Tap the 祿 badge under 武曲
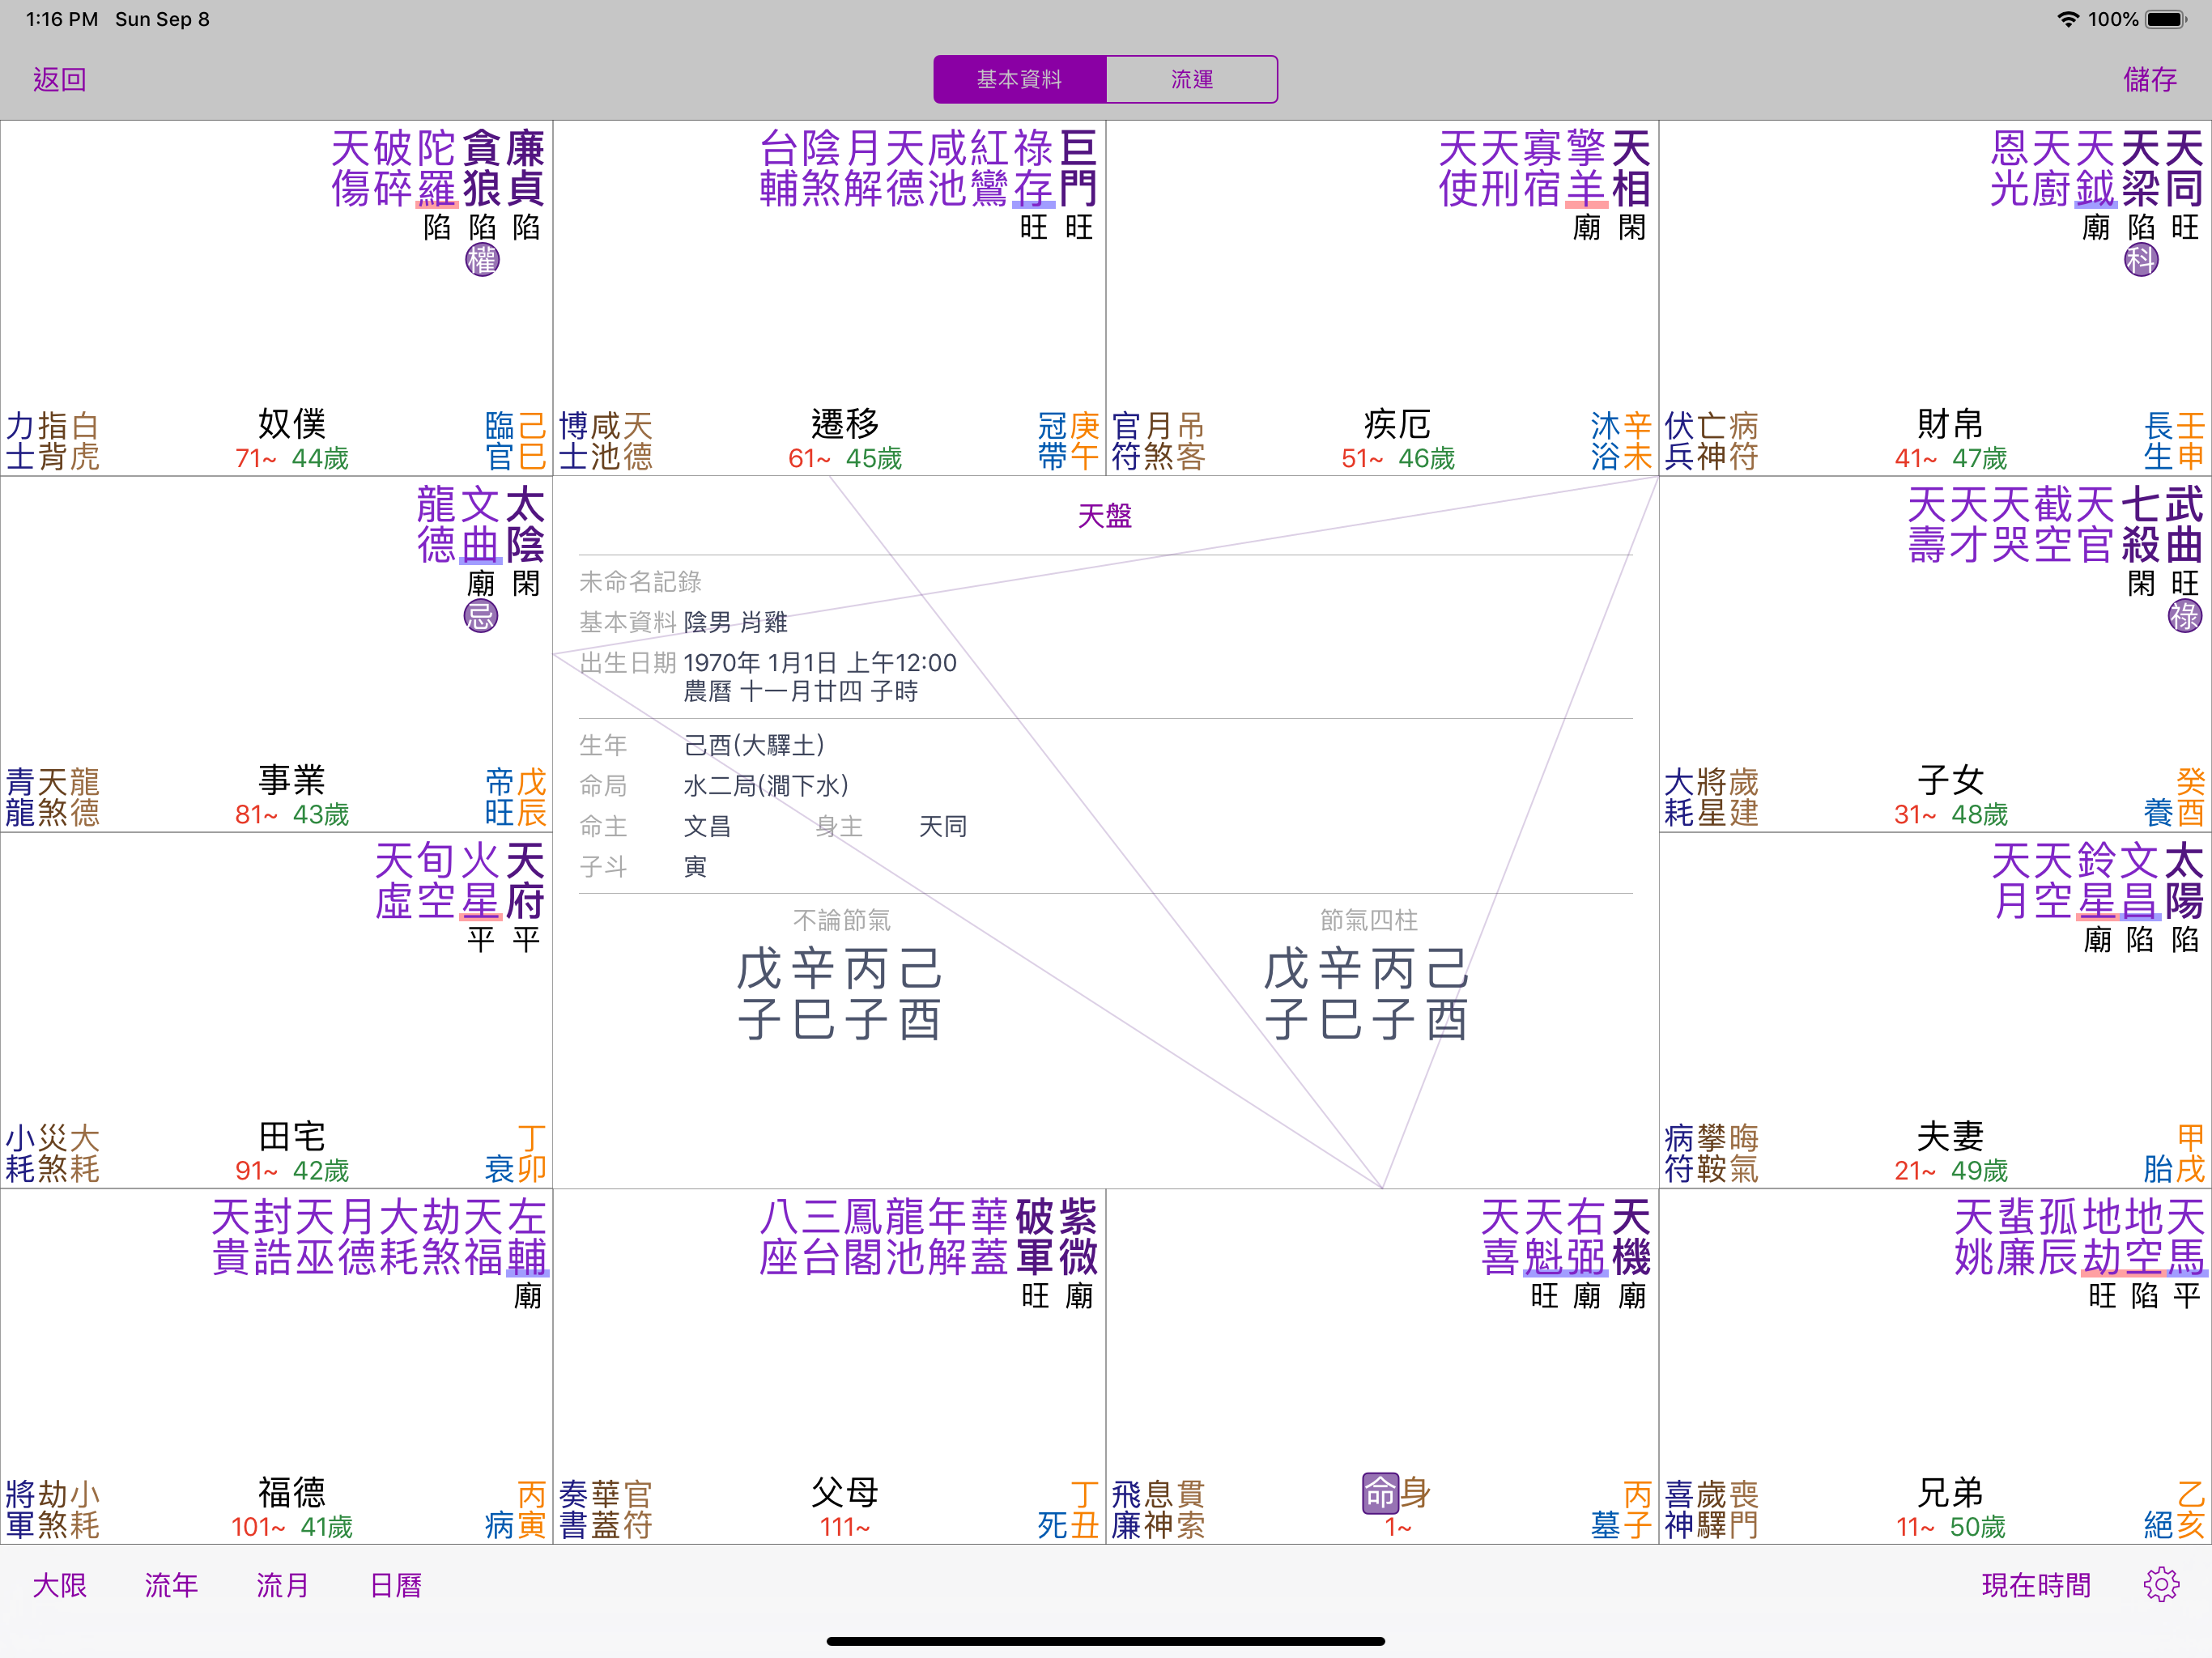 pos(2185,616)
